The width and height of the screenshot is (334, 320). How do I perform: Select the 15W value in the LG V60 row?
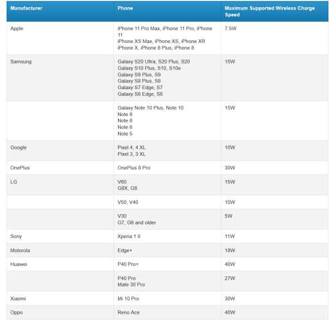[274, 185]
